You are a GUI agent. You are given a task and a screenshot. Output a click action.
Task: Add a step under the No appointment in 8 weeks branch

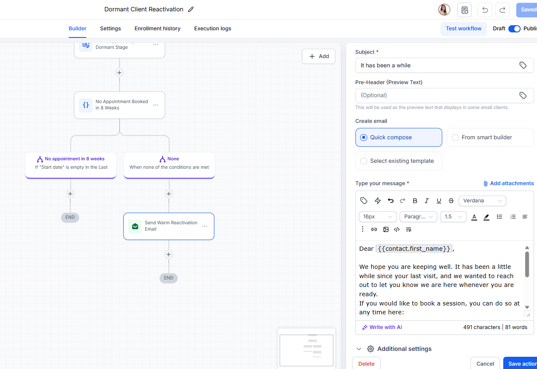point(70,194)
